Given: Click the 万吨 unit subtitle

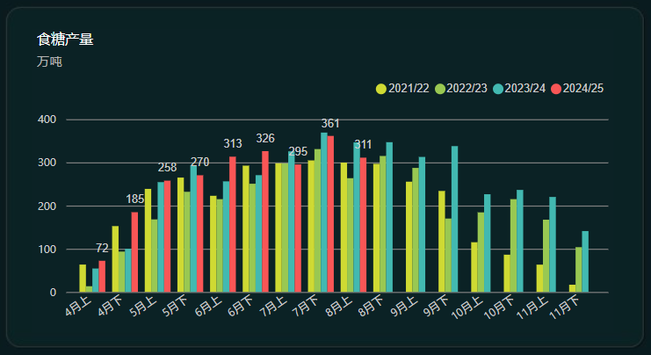Looking at the screenshot, I should click(49, 62).
